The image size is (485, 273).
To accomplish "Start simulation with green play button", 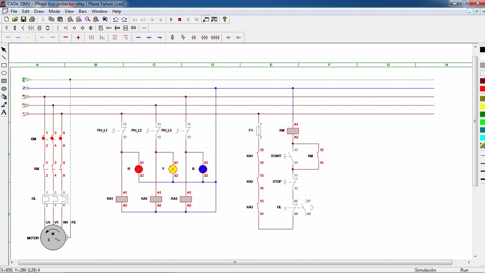I will [x=171, y=19].
